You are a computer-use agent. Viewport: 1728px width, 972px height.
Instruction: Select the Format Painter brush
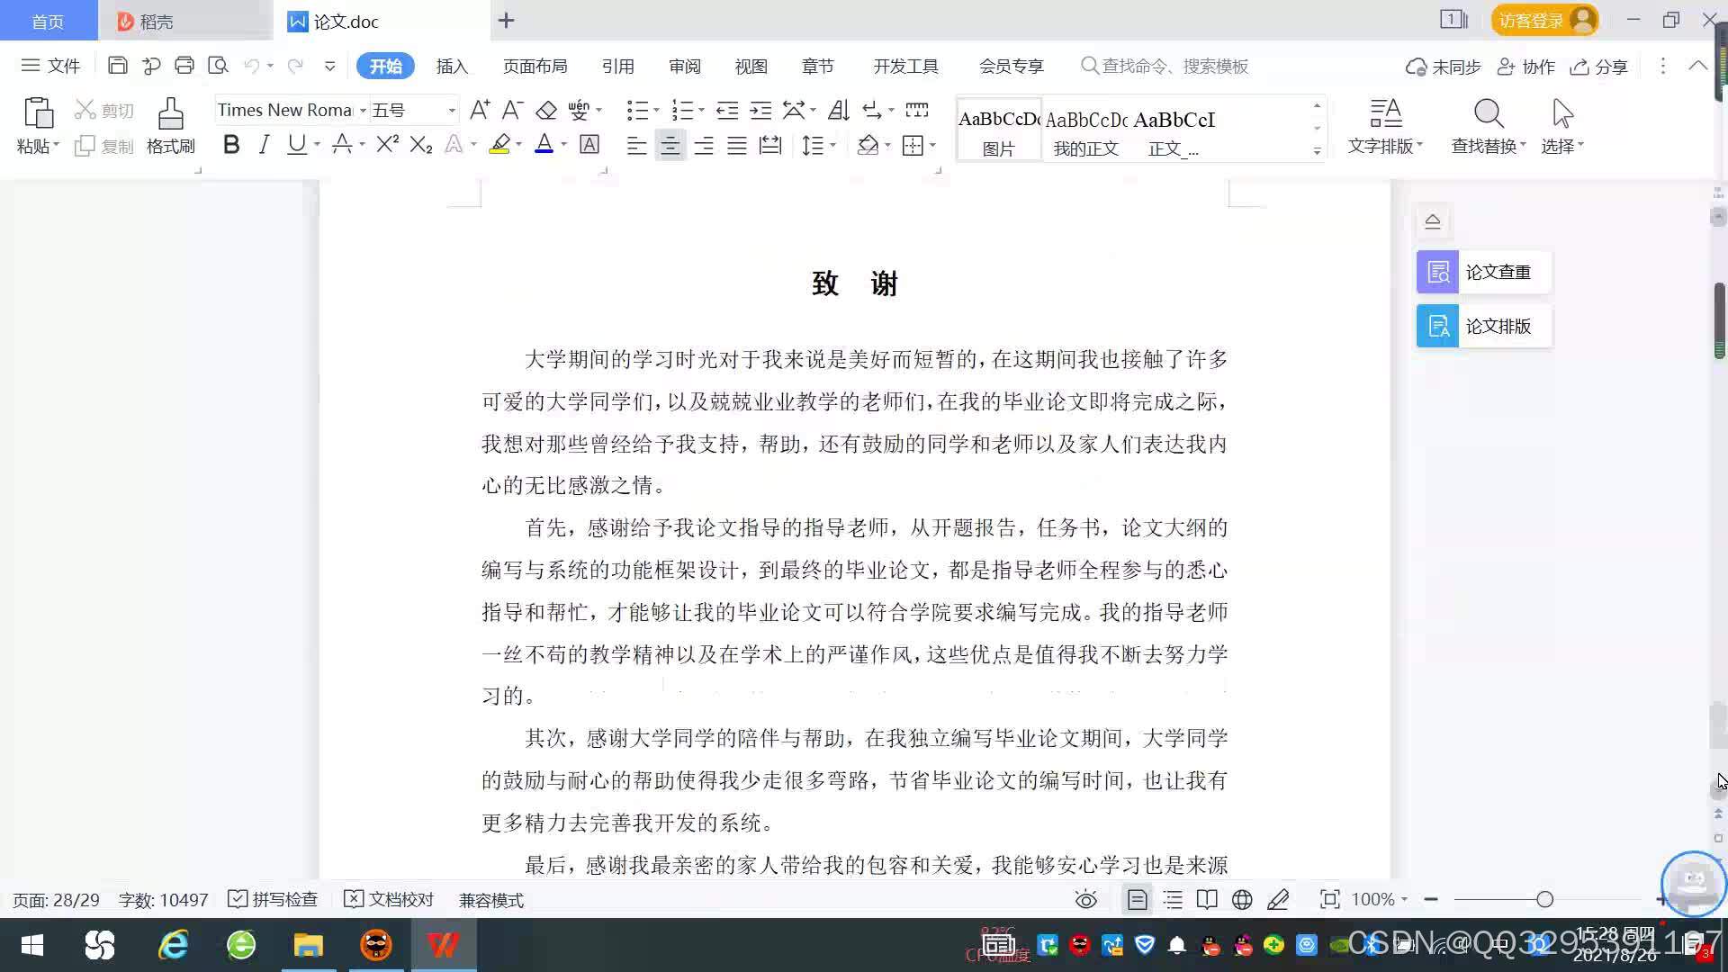171,114
